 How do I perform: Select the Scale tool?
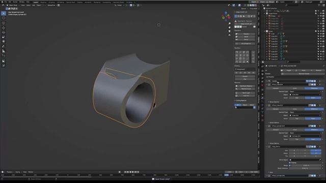[x=4, y=37]
